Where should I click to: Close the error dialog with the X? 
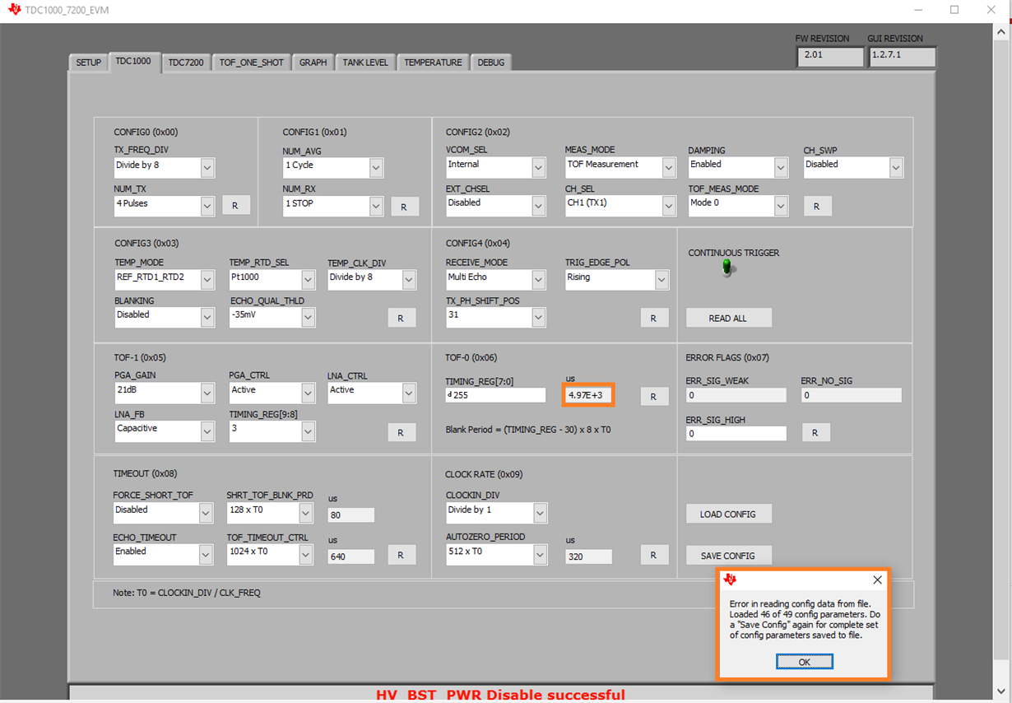point(877,580)
